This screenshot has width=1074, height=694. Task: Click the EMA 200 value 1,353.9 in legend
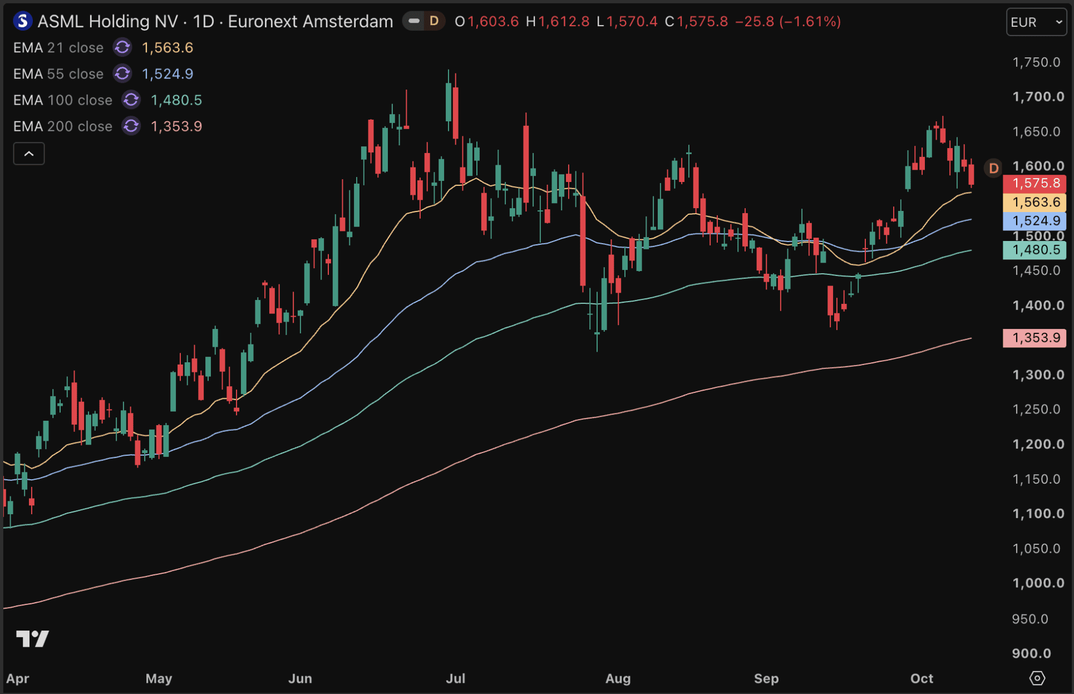tap(176, 126)
